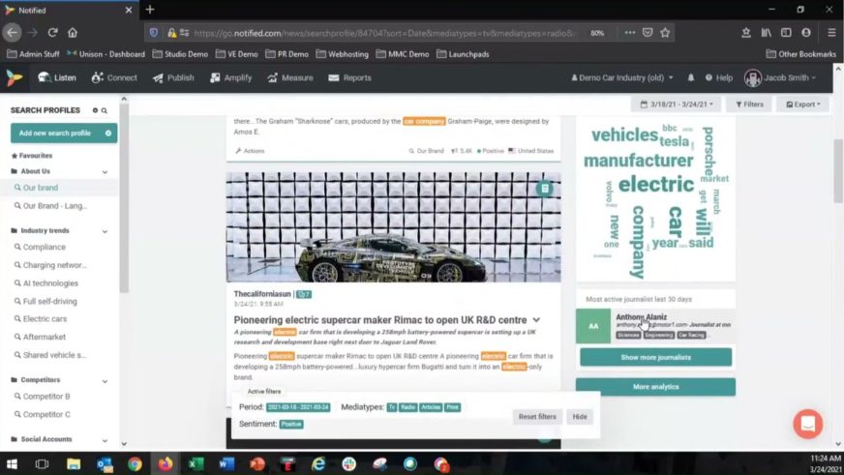Click article document icon on car image
Screen dimensions: 844x475
click(x=545, y=189)
